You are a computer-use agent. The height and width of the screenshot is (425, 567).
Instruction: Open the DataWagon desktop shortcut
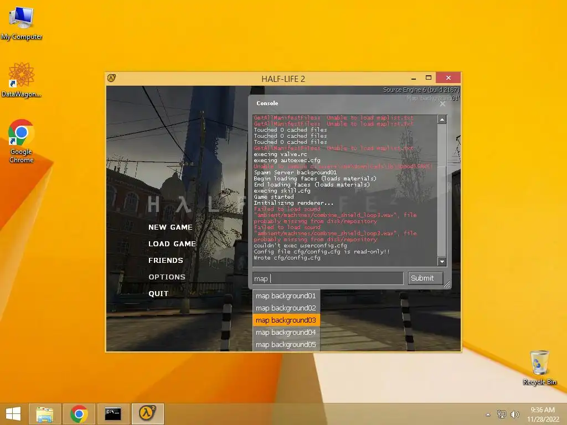[x=22, y=80]
